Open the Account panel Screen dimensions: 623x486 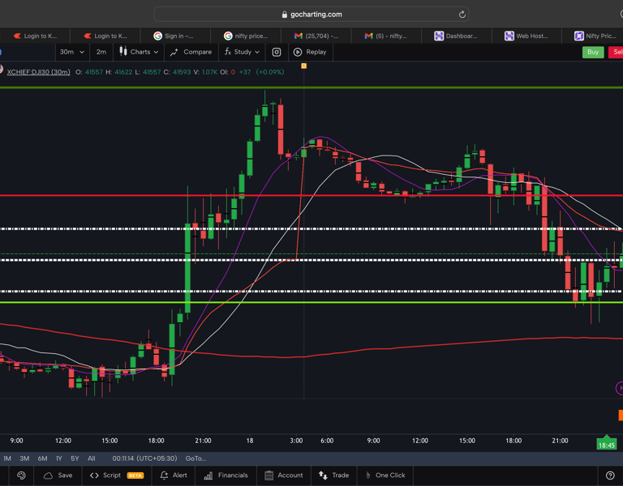284,475
